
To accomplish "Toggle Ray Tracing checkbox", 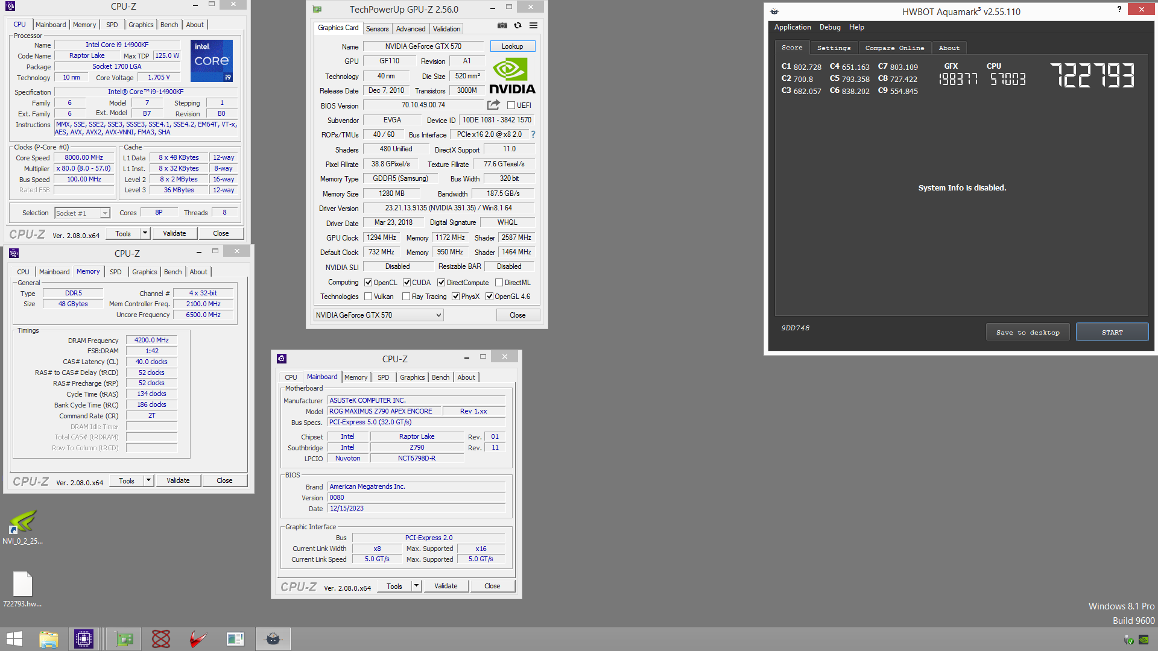I will [407, 297].
